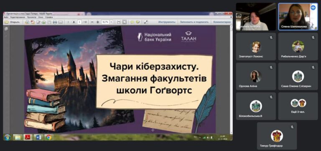Click the Adobe Reader taskbar icon
Viewport: 321px width, 151px height.
(x=28, y=137)
